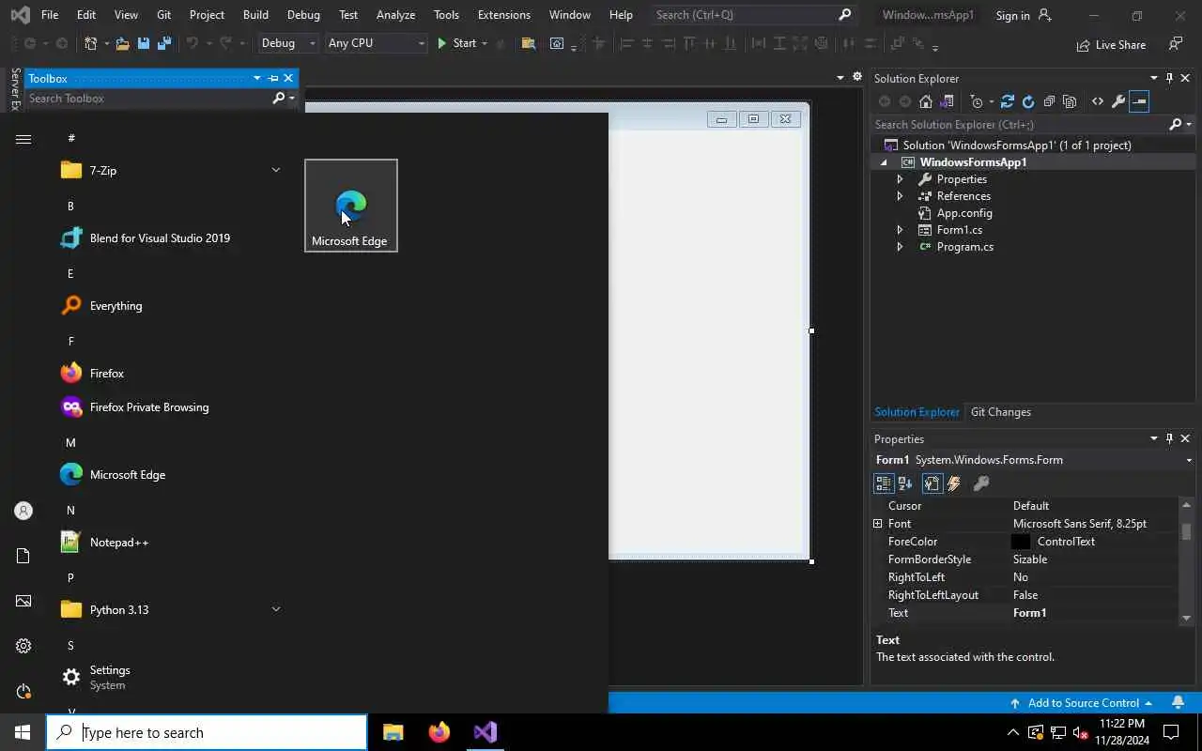Click the Send Feedback icon
Screen dimensions: 1202x751
pyautogui.click(x=1176, y=44)
